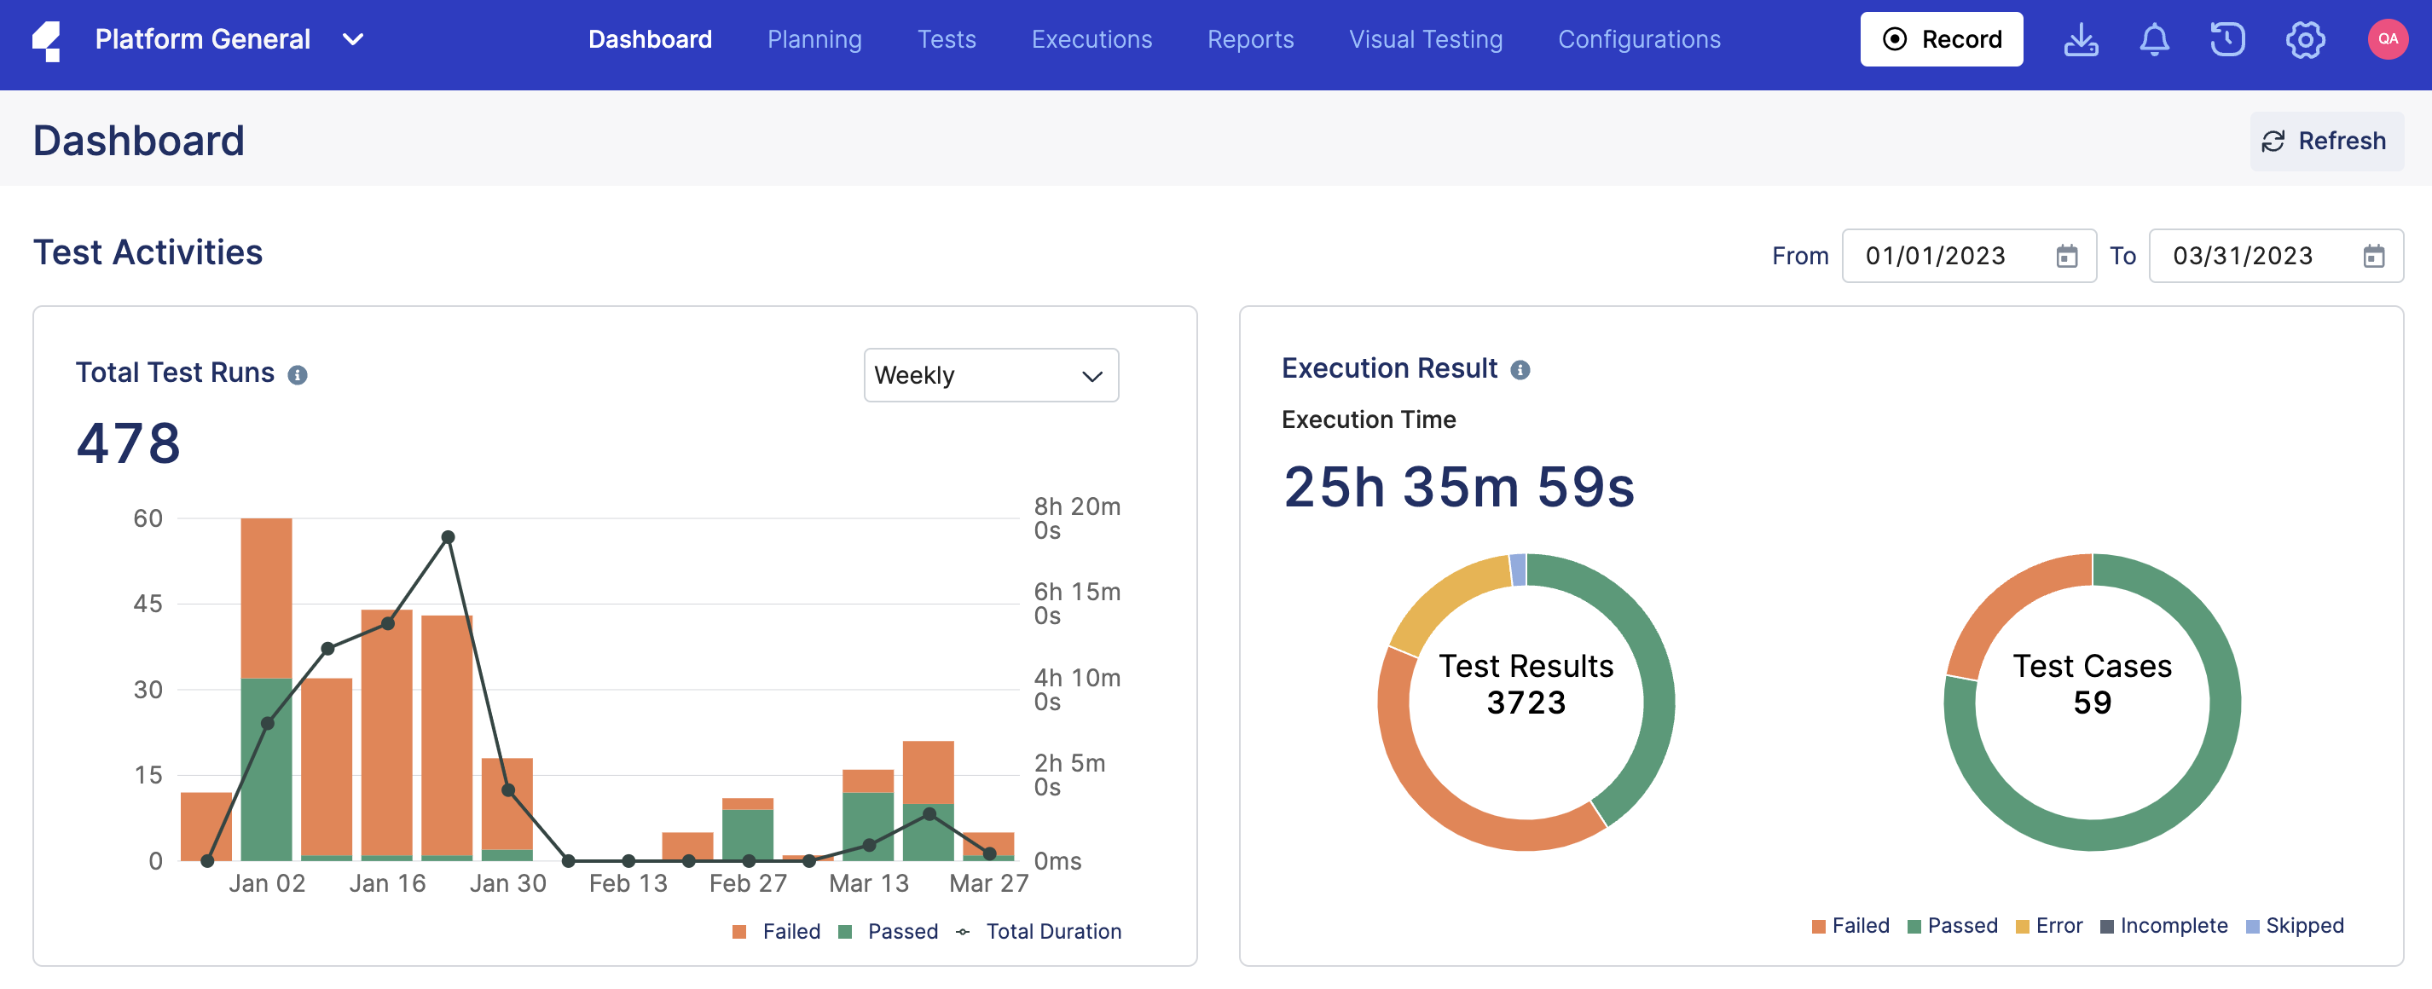Open the notifications bell

2156,39
